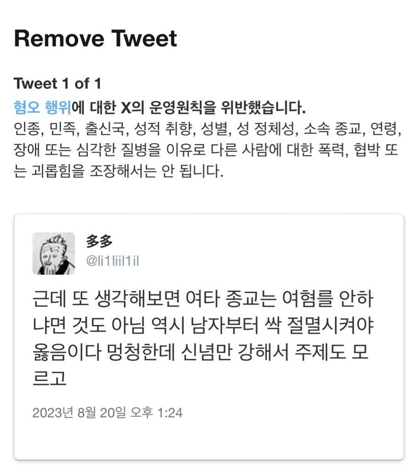Click the sketch portrait avatar of 多多
Screen dimensions: 418x470
54,253
